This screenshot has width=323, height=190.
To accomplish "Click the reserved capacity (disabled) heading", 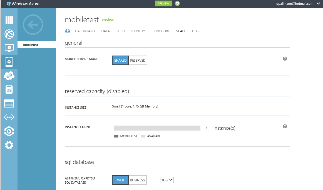I will (97, 91).
